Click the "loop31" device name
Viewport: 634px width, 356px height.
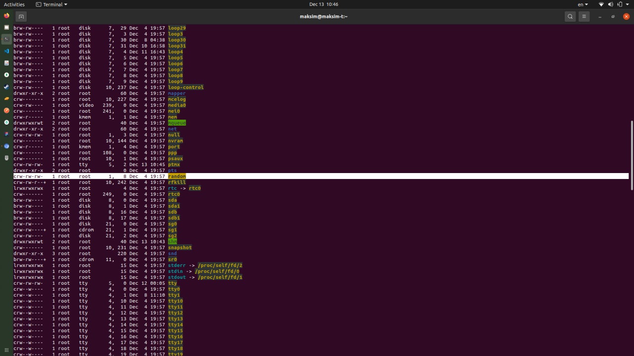tap(177, 46)
